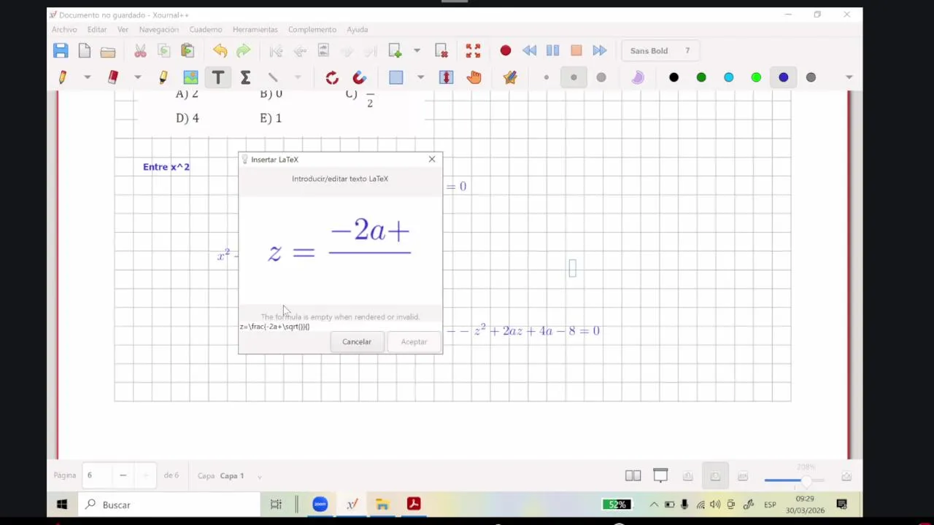Click the LaTeX formula text field
Viewport: 934px width, 525px height.
[x=340, y=327]
